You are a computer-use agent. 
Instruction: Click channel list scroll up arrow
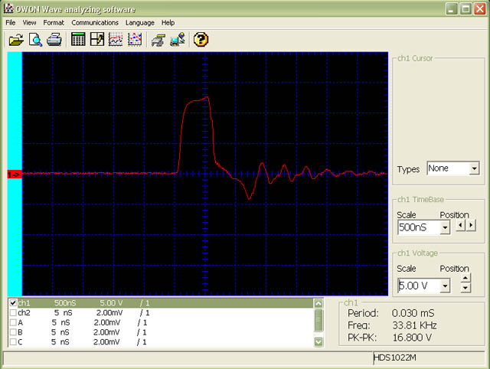318,303
